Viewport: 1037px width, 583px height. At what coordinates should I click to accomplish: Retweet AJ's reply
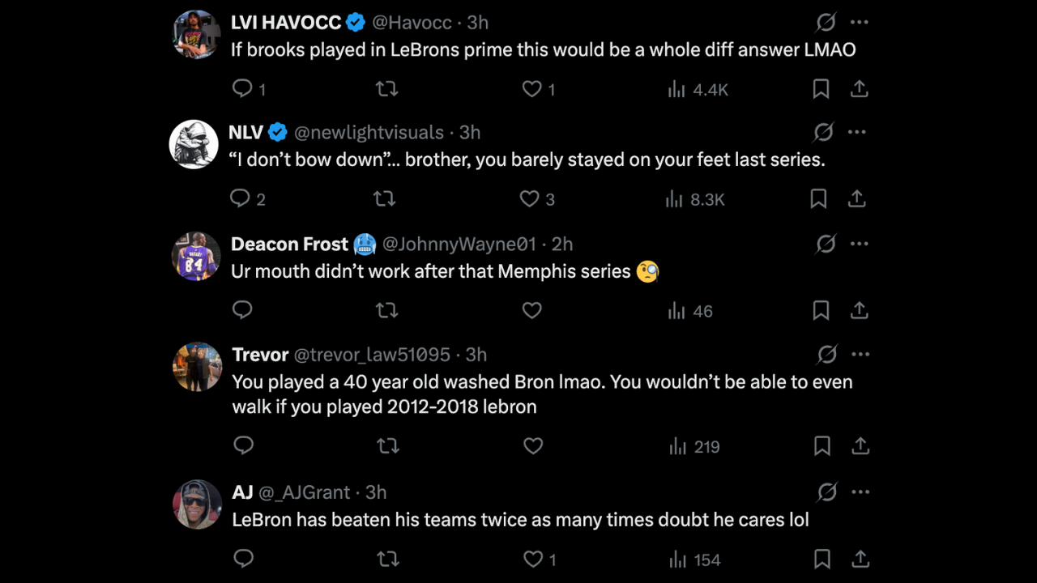[387, 559]
